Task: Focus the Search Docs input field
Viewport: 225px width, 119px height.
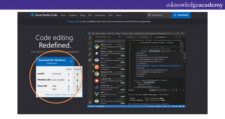Action: (x=160, y=15)
